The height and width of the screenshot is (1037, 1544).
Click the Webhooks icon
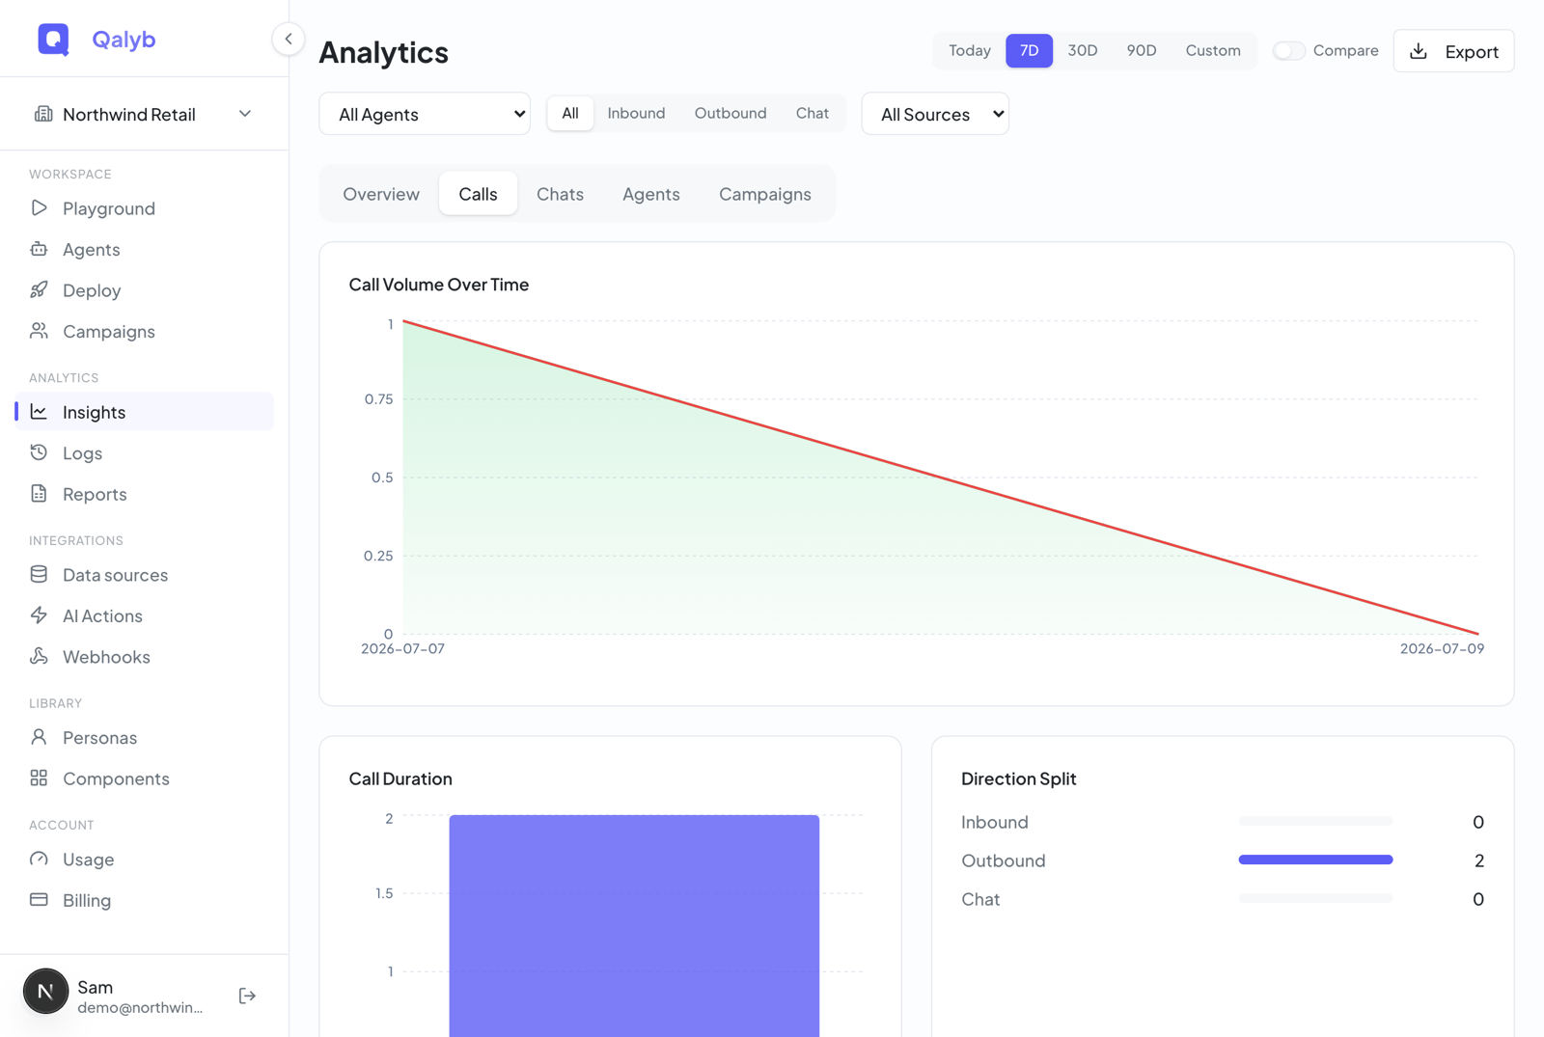point(39,657)
